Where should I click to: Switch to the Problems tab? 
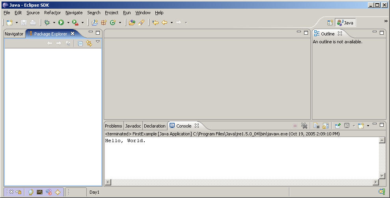pos(114,126)
